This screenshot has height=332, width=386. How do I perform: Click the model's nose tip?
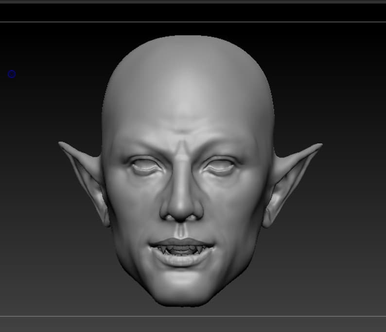(x=182, y=212)
